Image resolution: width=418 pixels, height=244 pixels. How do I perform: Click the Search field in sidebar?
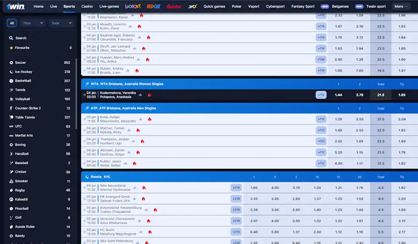coord(40,38)
